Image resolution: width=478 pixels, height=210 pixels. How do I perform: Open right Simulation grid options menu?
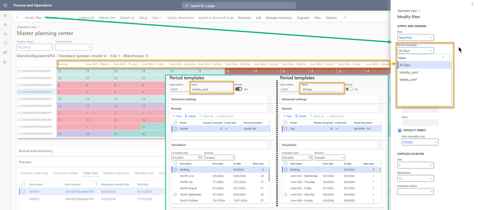379,164
